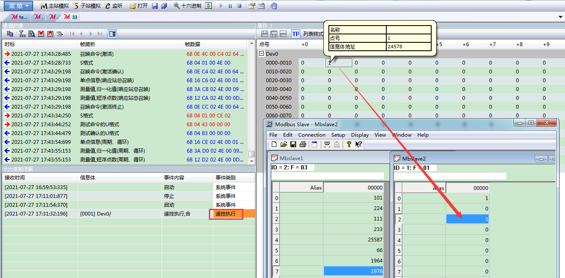Click the 子站模拟 slave simulation icon
The image size is (565, 278).
click(x=76, y=6)
